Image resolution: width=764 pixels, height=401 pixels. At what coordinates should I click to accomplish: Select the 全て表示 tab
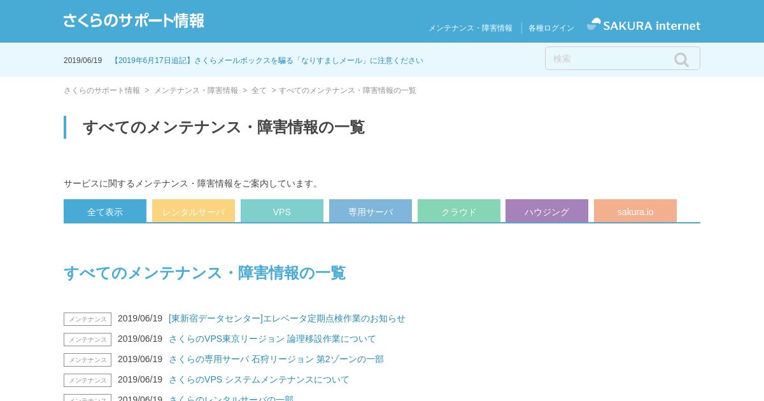click(105, 211)
